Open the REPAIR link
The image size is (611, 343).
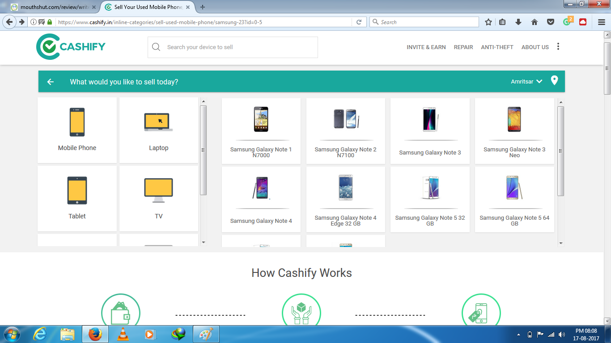tap(463, 47)
